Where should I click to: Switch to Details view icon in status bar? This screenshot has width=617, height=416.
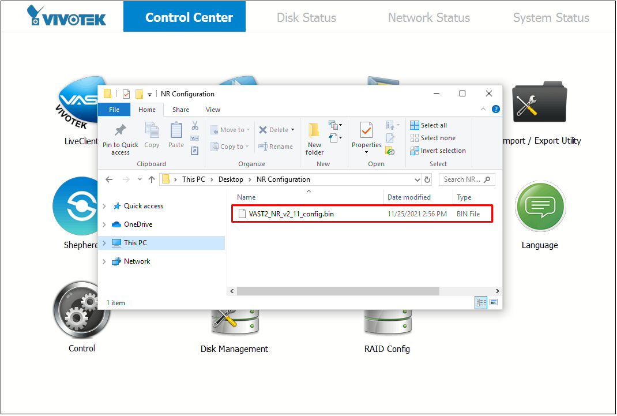pos(481,303)
